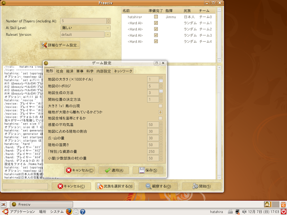Open the アプリケーション (Applications) menu

pos(22,212)
